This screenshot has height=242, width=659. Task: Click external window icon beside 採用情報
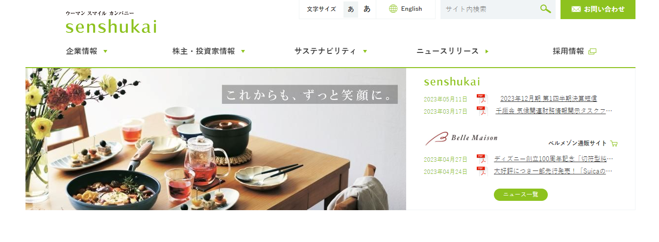(x=592, y=51)
